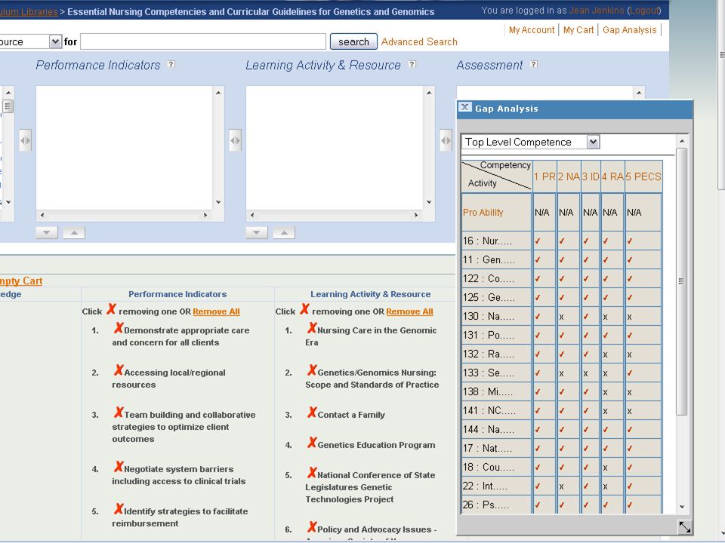
Task: Open My Cart
Action: [578, 30]
